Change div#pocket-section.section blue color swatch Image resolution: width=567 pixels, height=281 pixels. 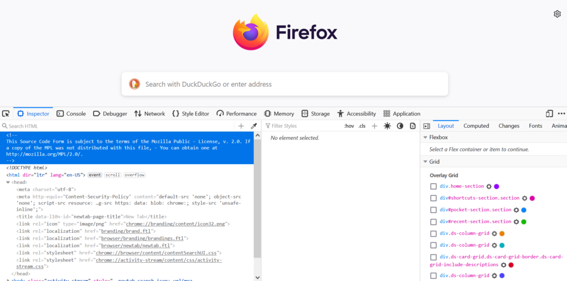point(524,210)
